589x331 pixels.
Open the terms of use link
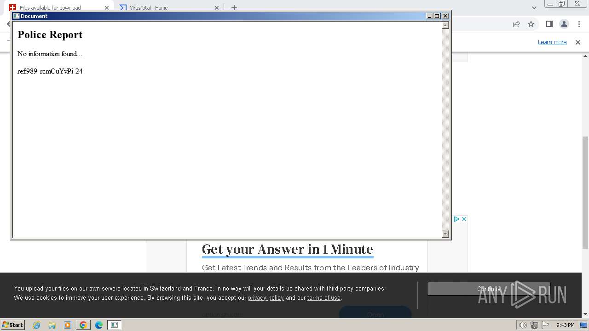pos(324,298)
